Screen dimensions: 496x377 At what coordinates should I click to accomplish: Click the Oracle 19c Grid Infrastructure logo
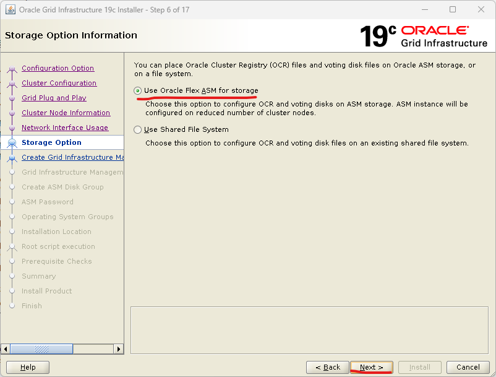pos(424,36)
